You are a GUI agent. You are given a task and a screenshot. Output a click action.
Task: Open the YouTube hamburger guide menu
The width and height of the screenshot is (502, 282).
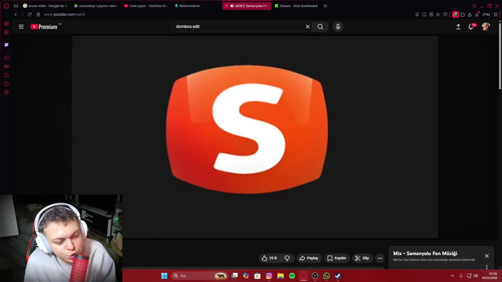click(21, 27)
